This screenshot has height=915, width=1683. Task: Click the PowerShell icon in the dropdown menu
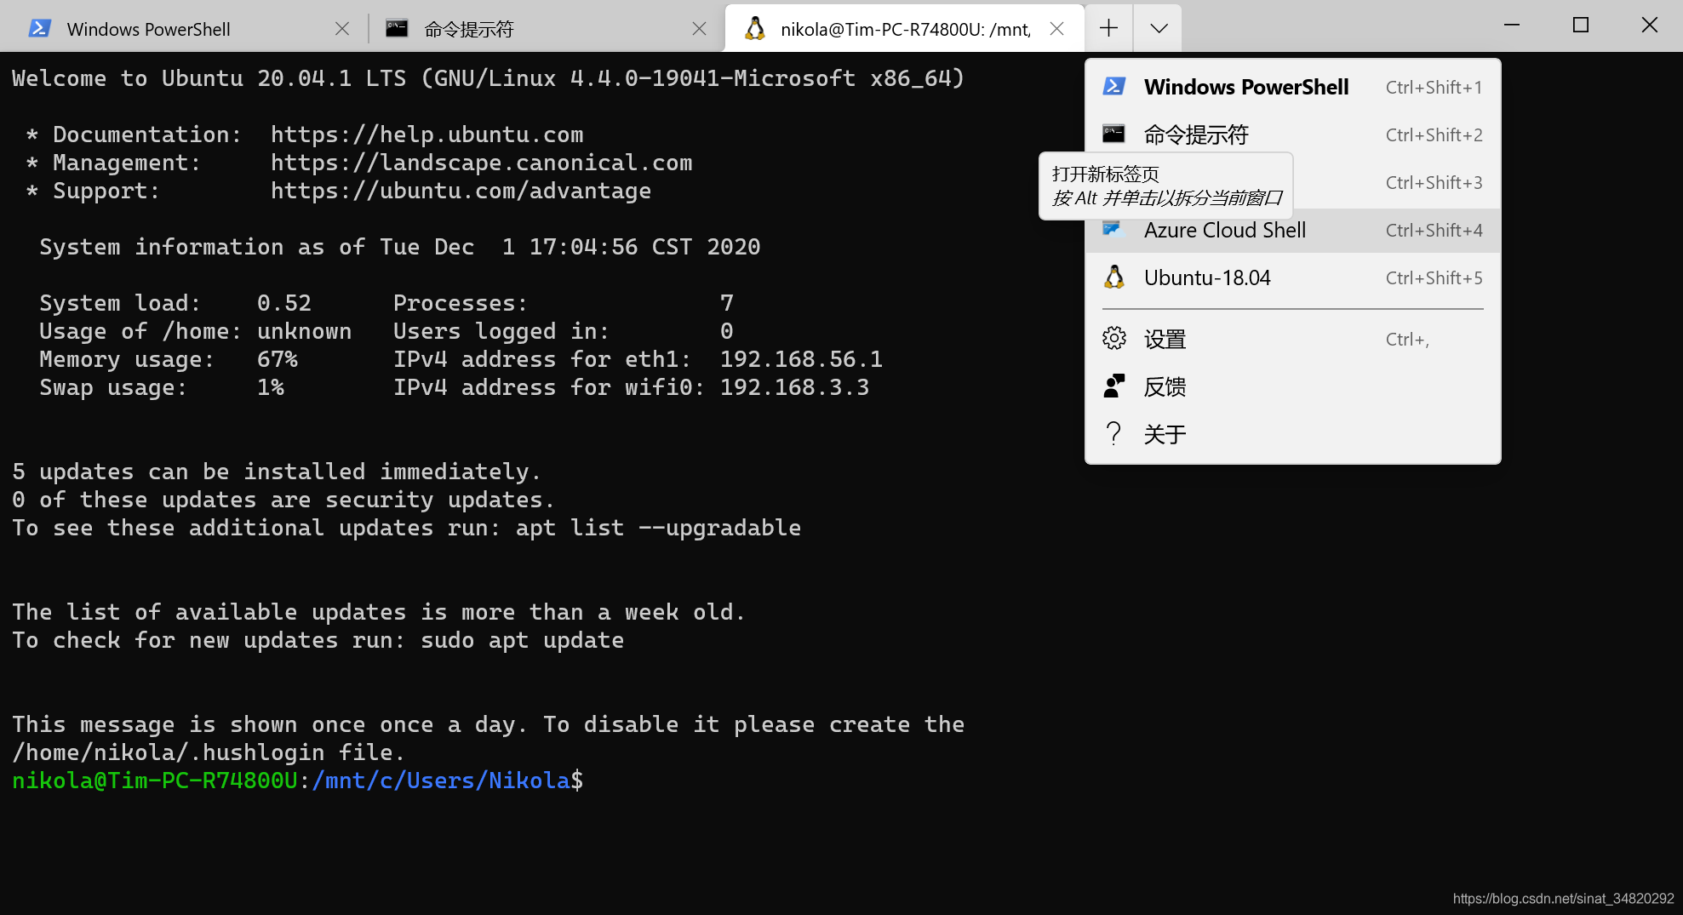point(1113,86)
